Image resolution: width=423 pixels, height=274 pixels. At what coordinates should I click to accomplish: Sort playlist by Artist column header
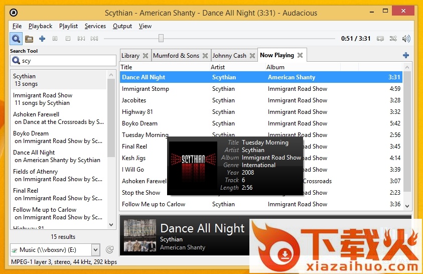click(x=238, y=67)
